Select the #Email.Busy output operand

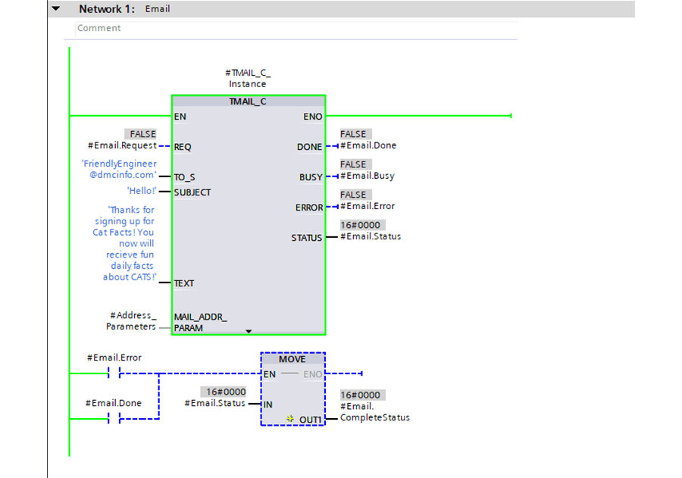[x=368, y=177]
